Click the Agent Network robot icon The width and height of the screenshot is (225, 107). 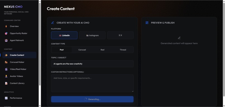[6, 40]
